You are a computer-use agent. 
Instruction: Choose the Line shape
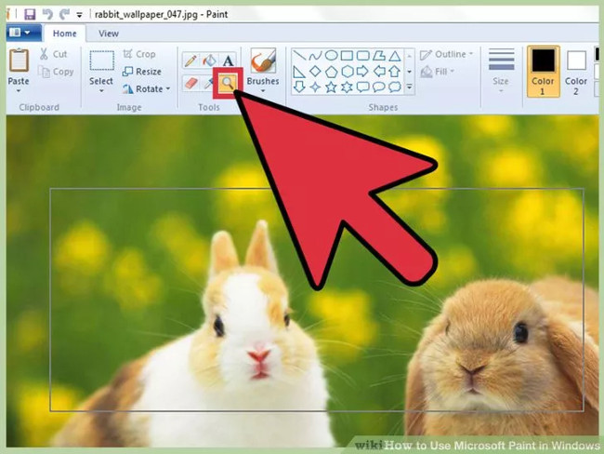click(299, 56)
